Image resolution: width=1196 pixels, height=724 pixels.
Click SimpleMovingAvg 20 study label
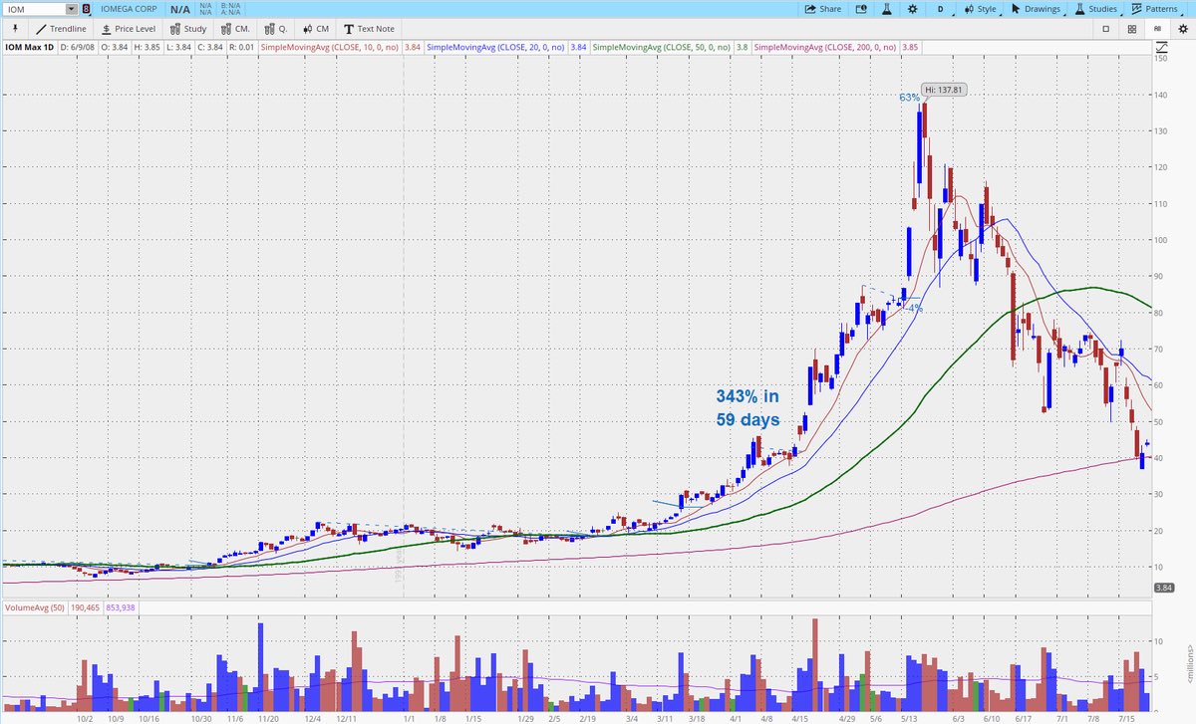[497, 47]
